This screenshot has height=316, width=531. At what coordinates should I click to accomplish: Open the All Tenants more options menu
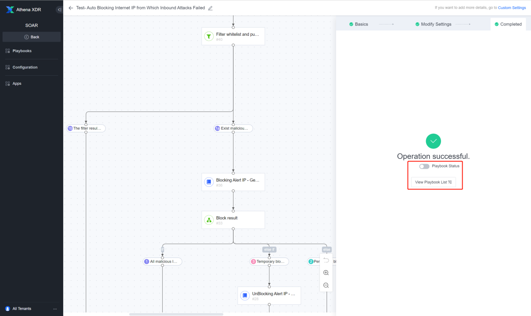tap(55, 309)
